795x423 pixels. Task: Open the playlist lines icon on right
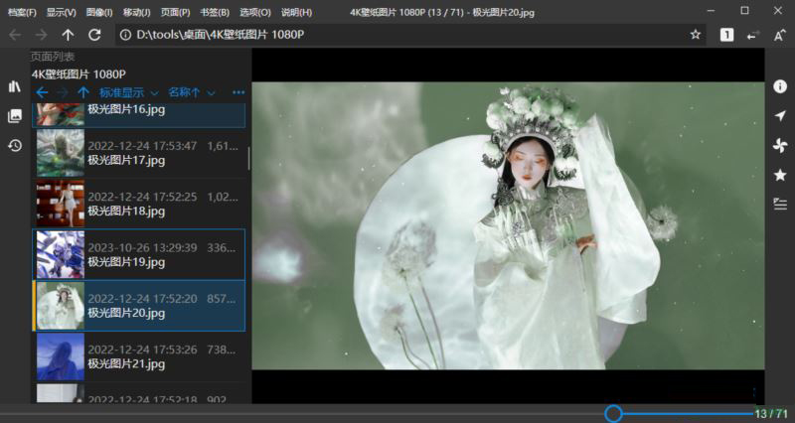click(780, 205)
